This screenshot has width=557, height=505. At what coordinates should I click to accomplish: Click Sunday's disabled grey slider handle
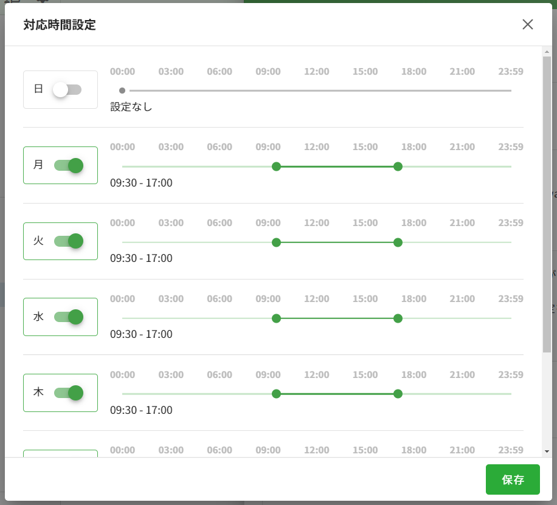(x=122, y=91)
